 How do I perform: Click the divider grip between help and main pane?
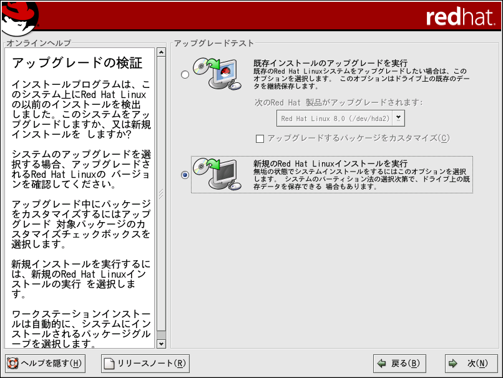tap(167, 195)
